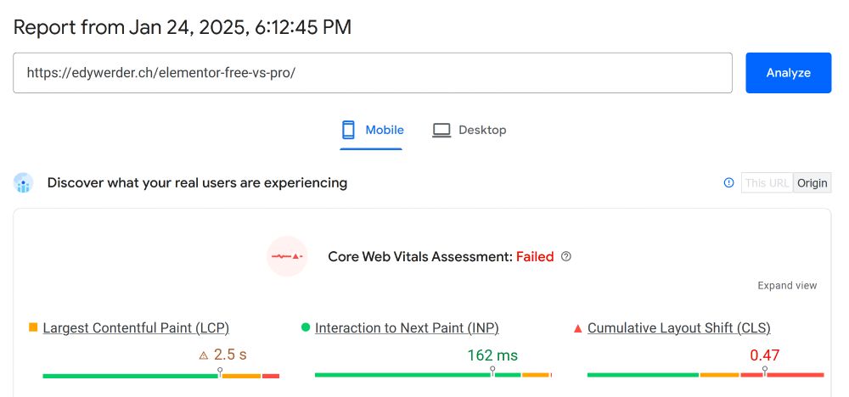849x397 pixels.
Task: Click the Desktop laptop icon
Action: 441,130
